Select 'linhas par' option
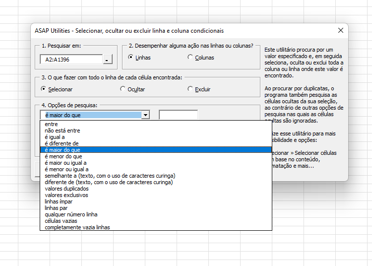The width and height of the screenshot is (372, 266). point(156,208)
